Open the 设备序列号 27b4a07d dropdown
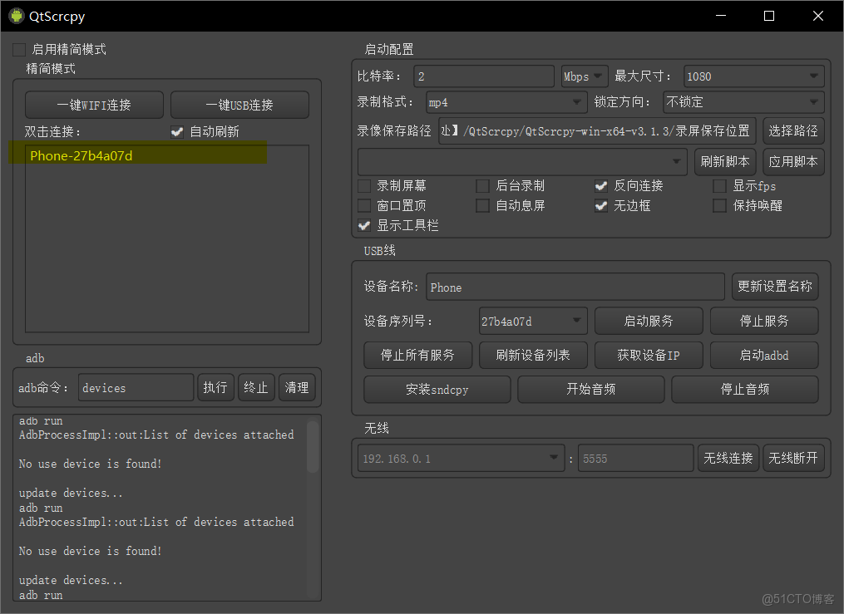Image resolution: width=844 pixels, height=614 pixels. tap(533, 322)
